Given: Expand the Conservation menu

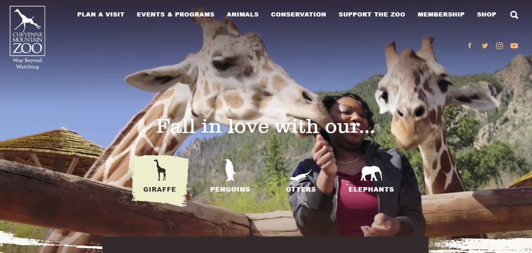Looking at the screenshot, I should [x=299, y=14].
